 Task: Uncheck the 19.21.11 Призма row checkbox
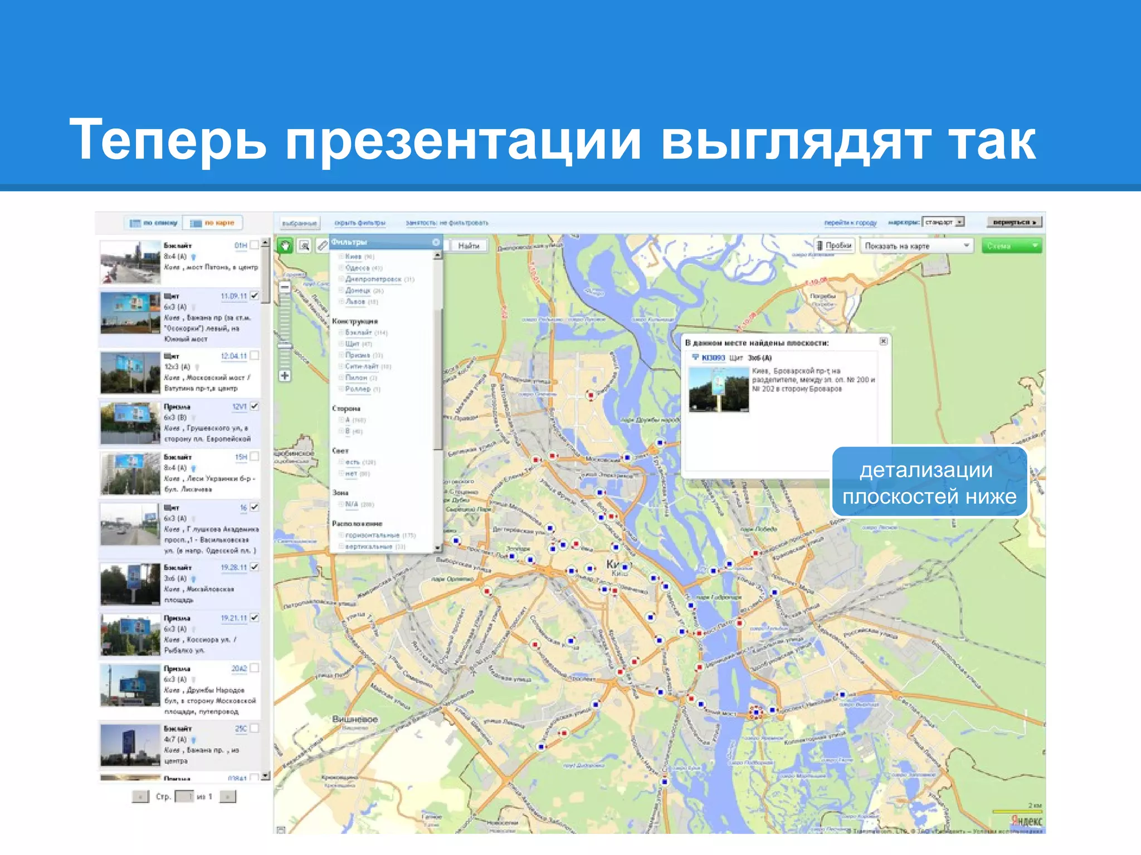254,617
